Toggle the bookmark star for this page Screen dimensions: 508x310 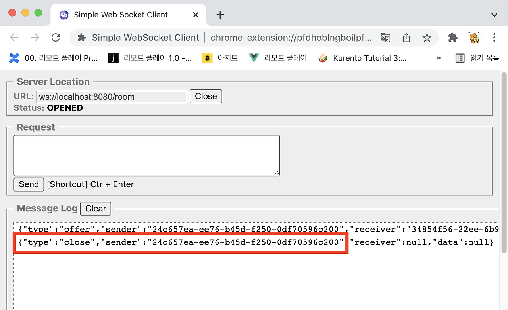tap(427, 37)
